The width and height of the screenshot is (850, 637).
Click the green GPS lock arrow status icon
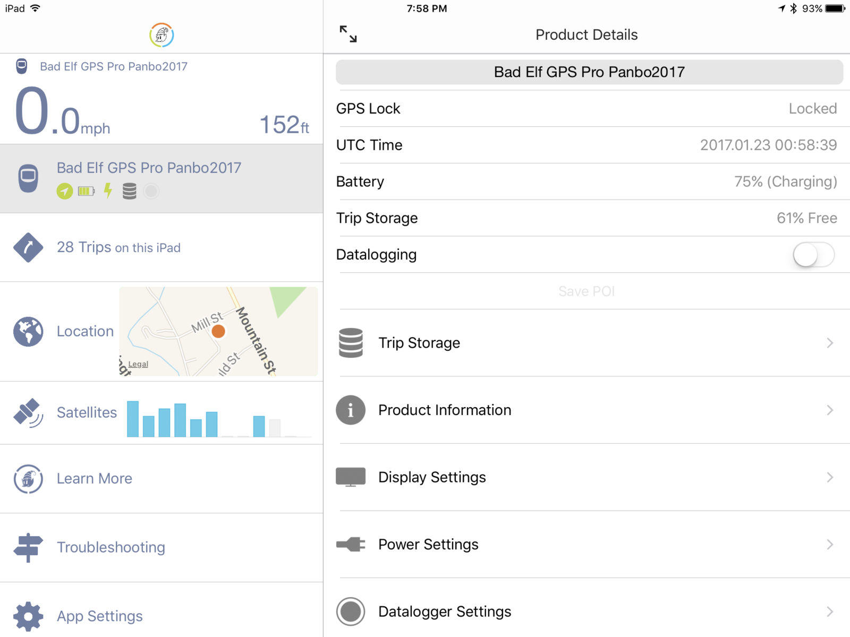coord(65,191)
